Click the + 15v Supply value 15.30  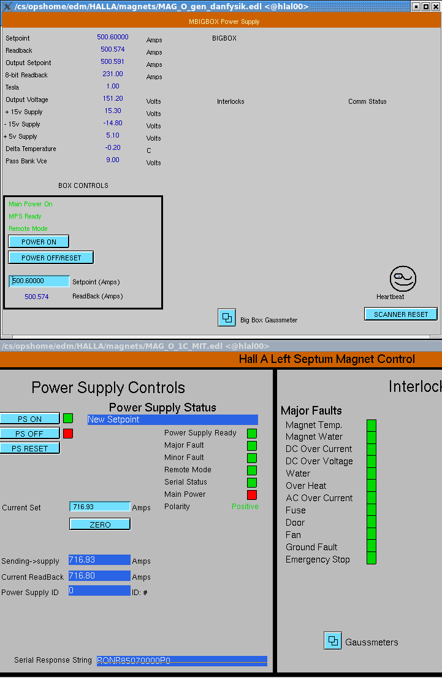[113, 111]
